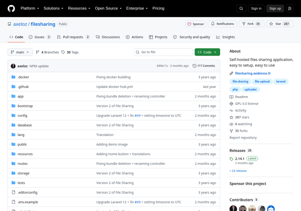Open filesharing.webinno.fr website link

click(x=253, y=73)
